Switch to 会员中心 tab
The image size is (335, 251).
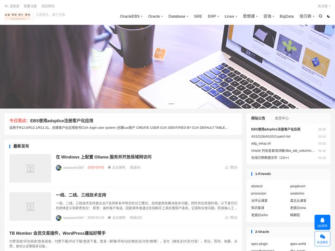[281, 118]
